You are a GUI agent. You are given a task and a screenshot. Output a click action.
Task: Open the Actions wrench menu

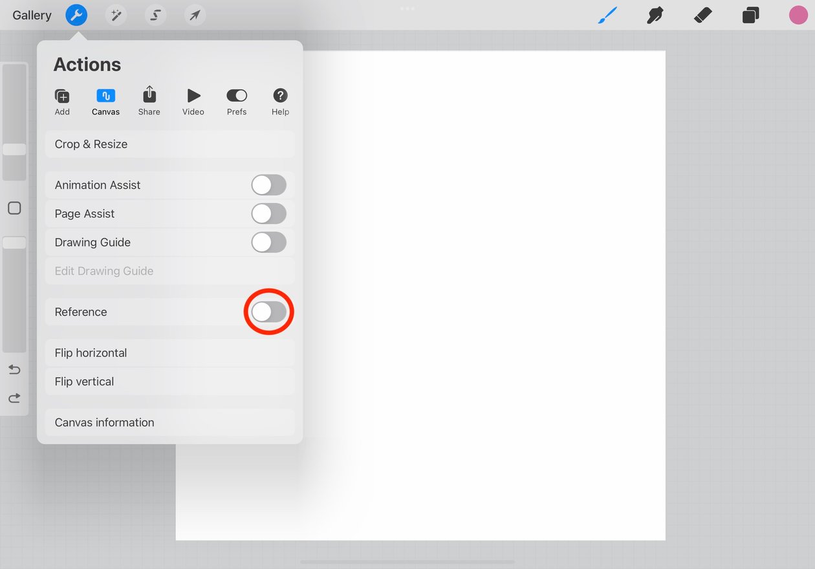tap(76, 15)
